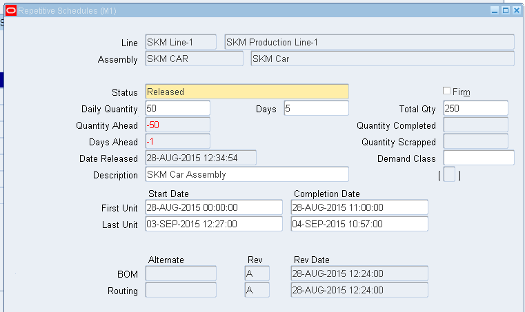Click the Quantity Scrapped field
This screenshot has height=312, width=525.
pos(475,141)
